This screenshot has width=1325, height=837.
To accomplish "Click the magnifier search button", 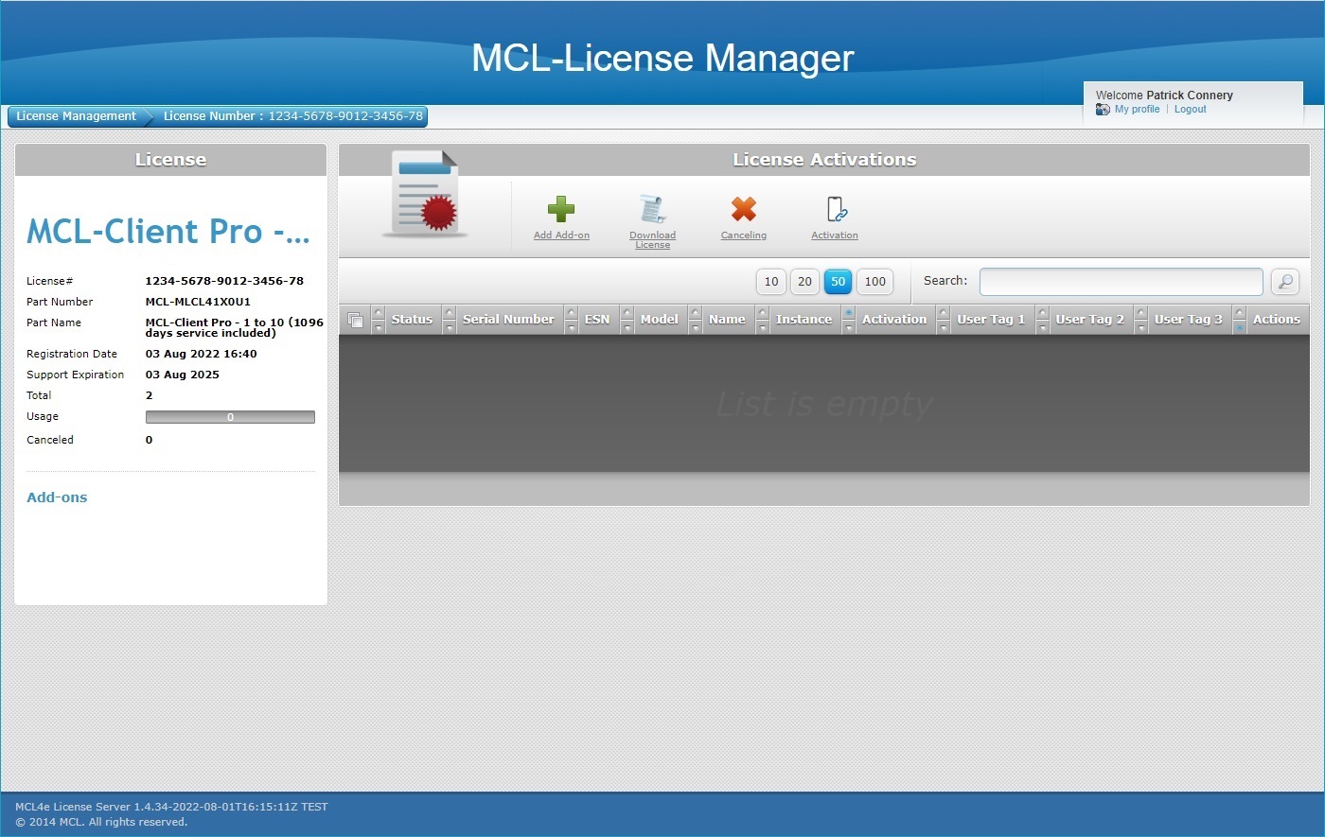I will pyautogui.click(x=1284, y=281).
